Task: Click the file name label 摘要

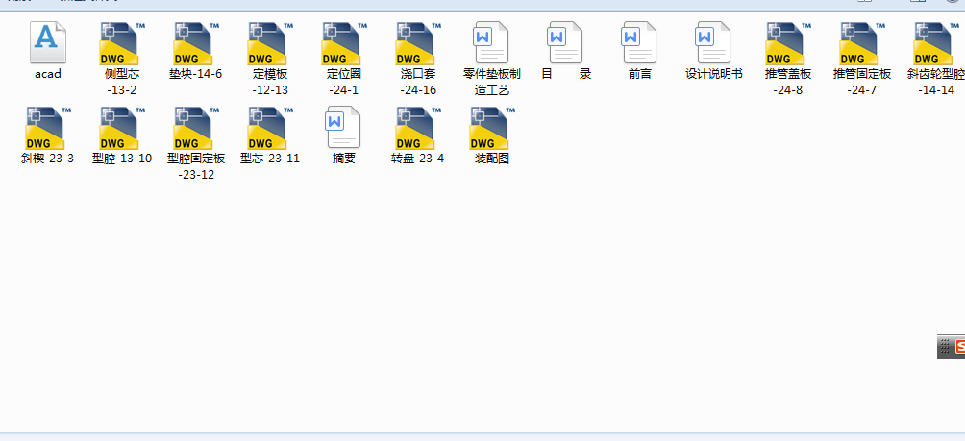Action: (x=343, y=159)
